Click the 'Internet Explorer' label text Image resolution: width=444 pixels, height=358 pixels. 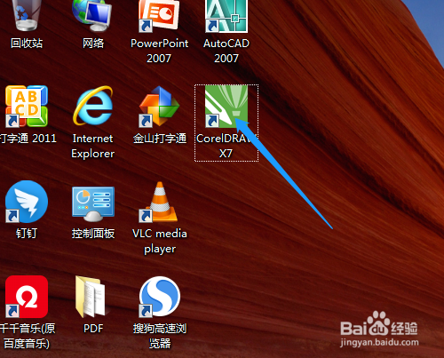point(93,146)
